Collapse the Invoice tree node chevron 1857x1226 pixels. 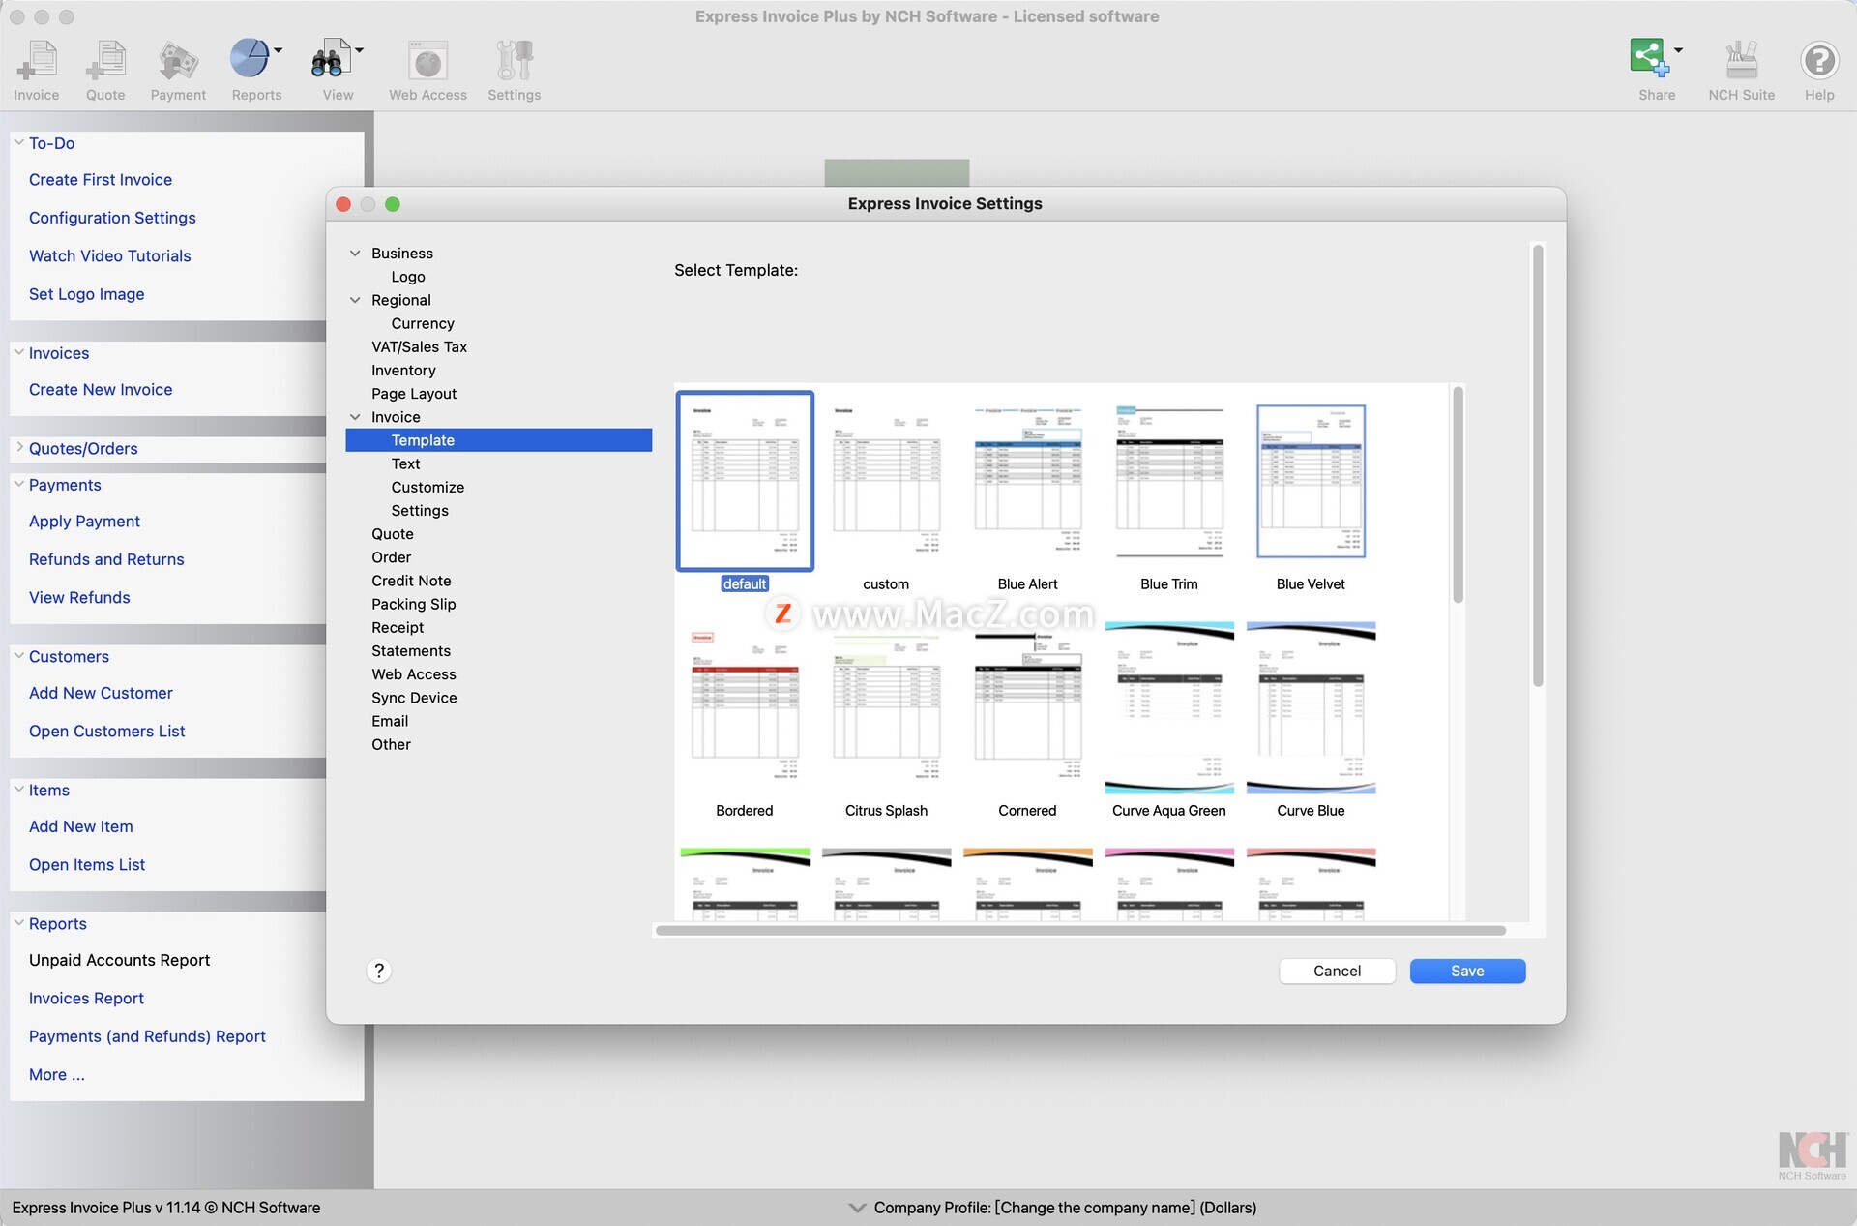point(355,417)
